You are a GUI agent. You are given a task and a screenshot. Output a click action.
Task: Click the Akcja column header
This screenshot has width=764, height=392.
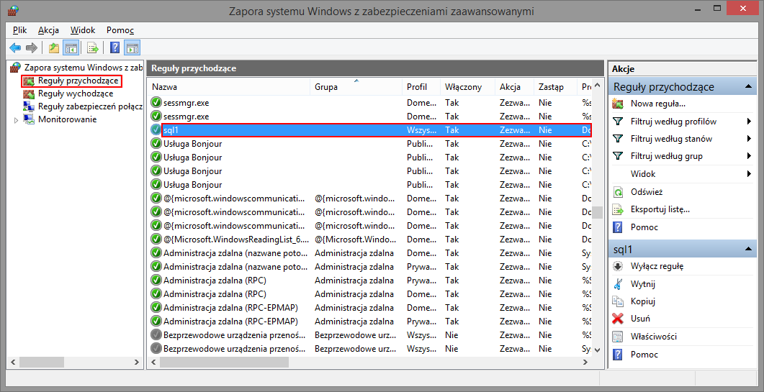(x=514, y=87)
